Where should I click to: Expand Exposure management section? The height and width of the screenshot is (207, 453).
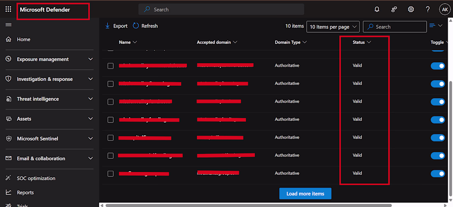(x=49, y=59)
